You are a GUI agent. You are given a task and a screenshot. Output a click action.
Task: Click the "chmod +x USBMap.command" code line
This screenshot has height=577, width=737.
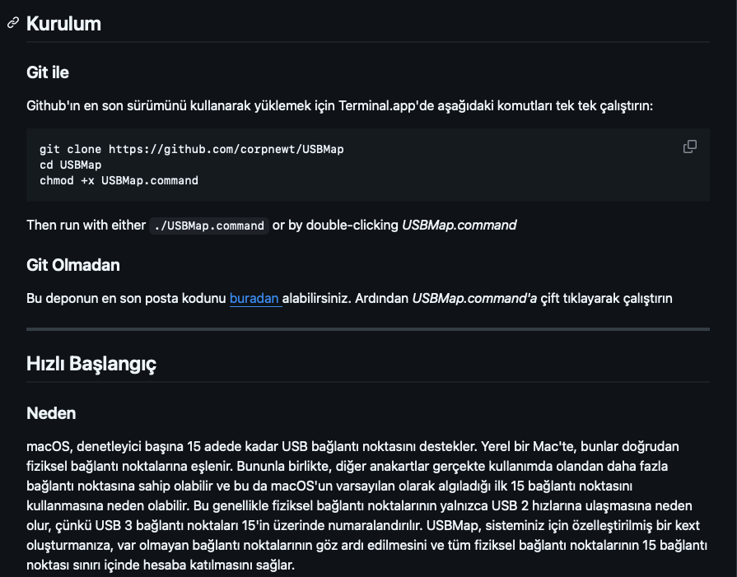[119, 180]
